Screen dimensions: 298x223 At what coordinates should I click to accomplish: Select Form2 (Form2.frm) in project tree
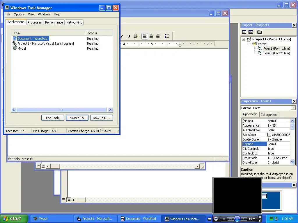[x=276, y=53]
